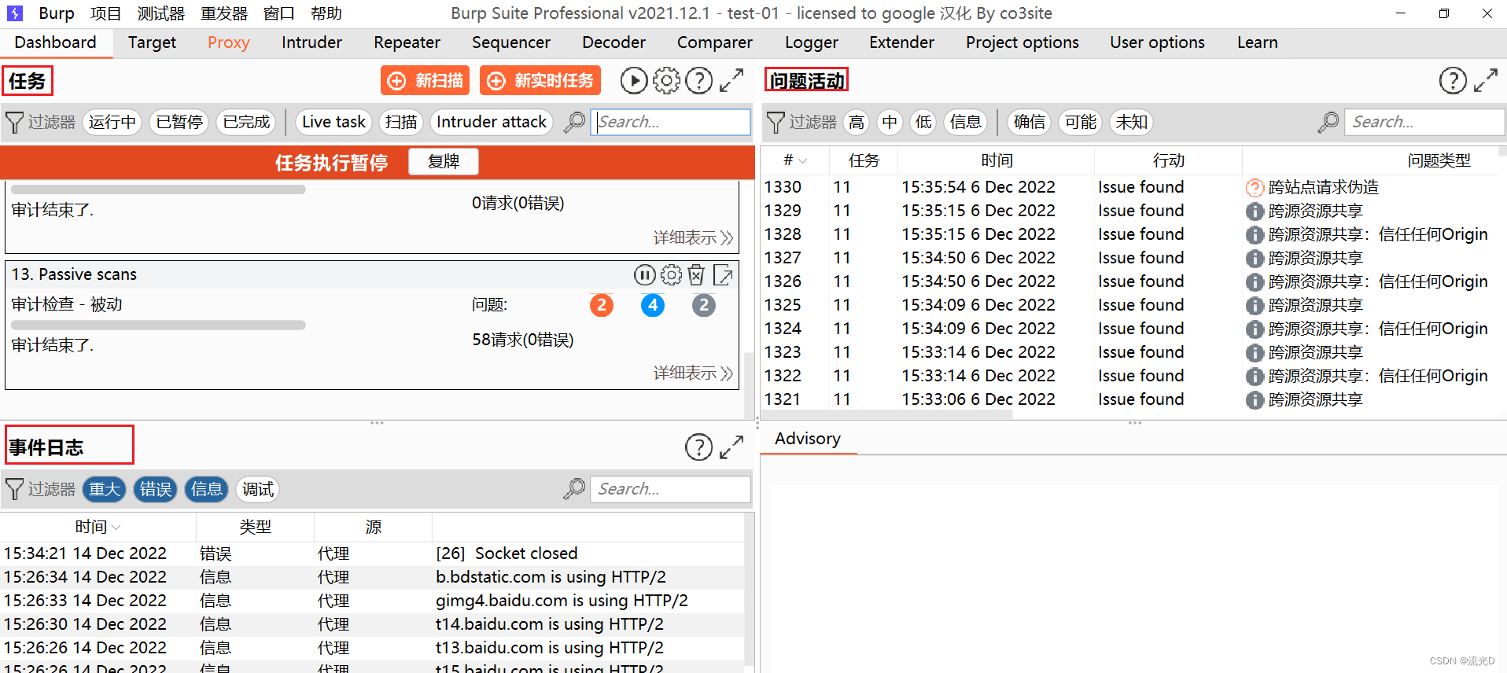The image size is (1507, 673).
Task: Open the 项目 menu
Action: coord(105,13)
